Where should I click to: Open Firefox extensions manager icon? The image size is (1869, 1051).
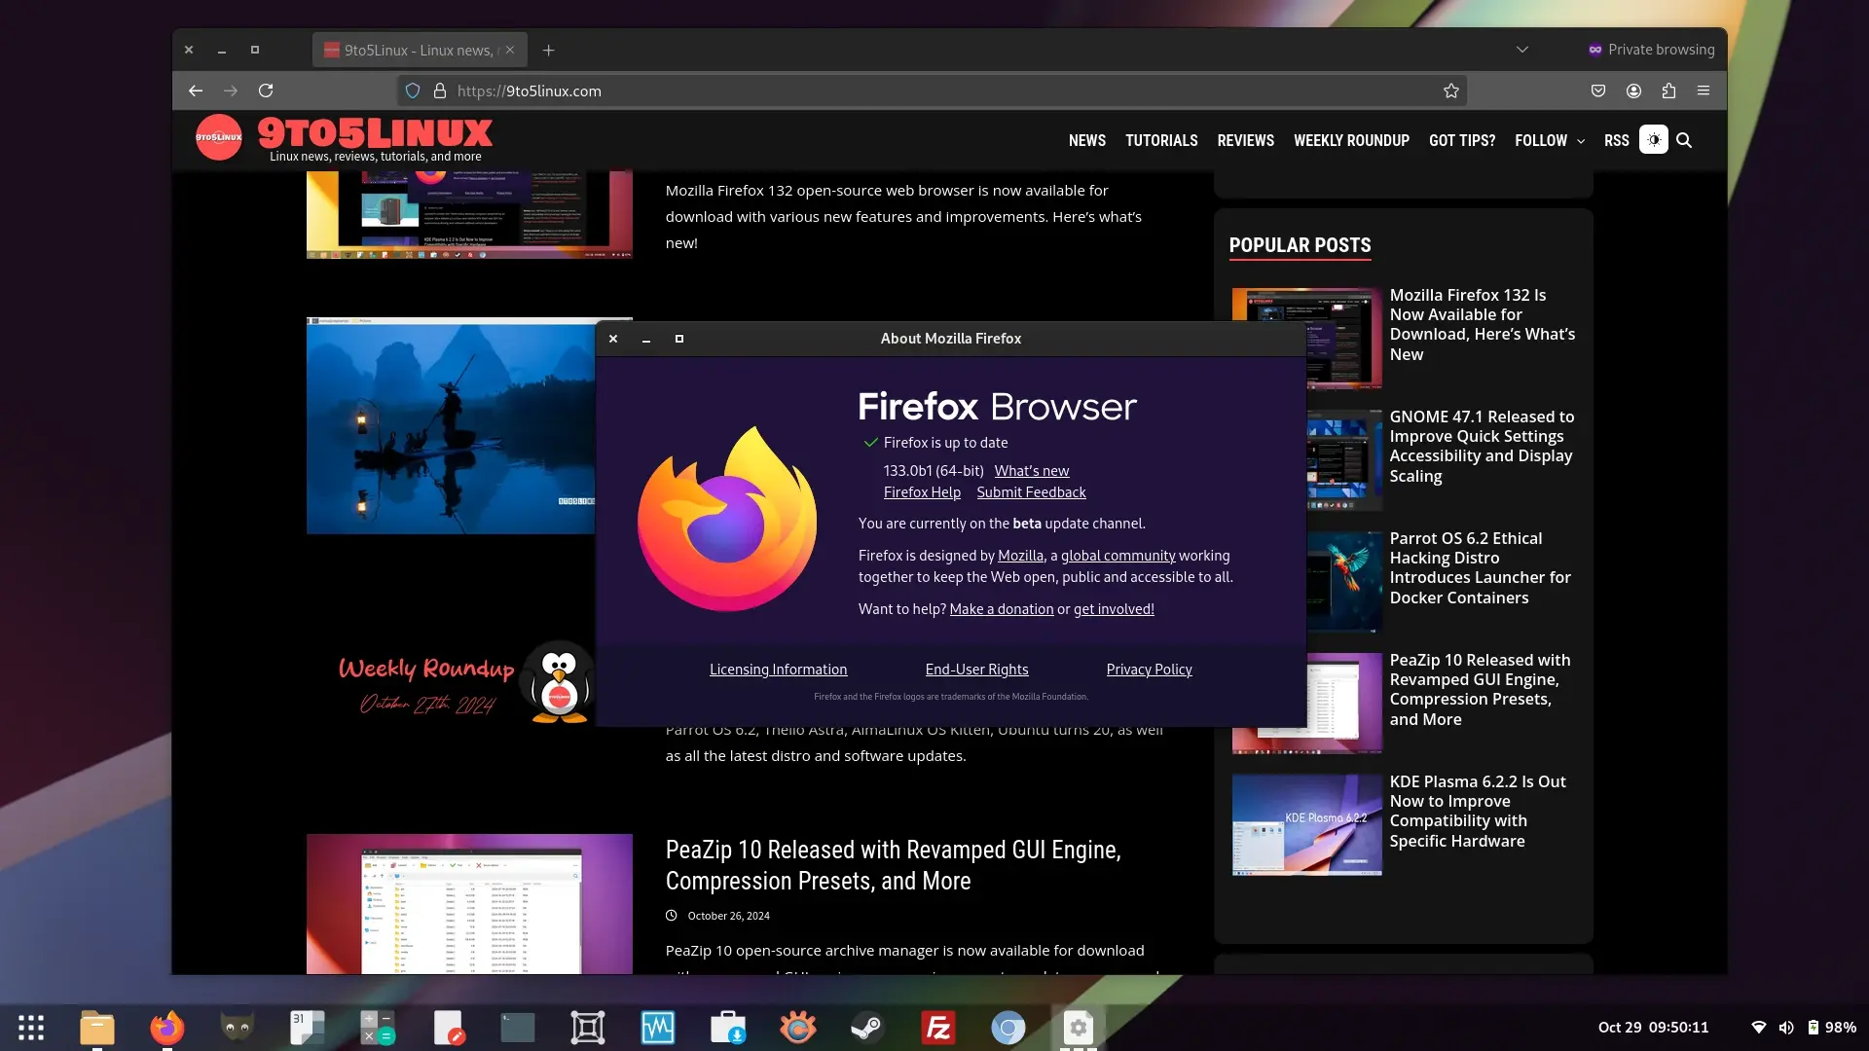click(x=1668, y=90)
